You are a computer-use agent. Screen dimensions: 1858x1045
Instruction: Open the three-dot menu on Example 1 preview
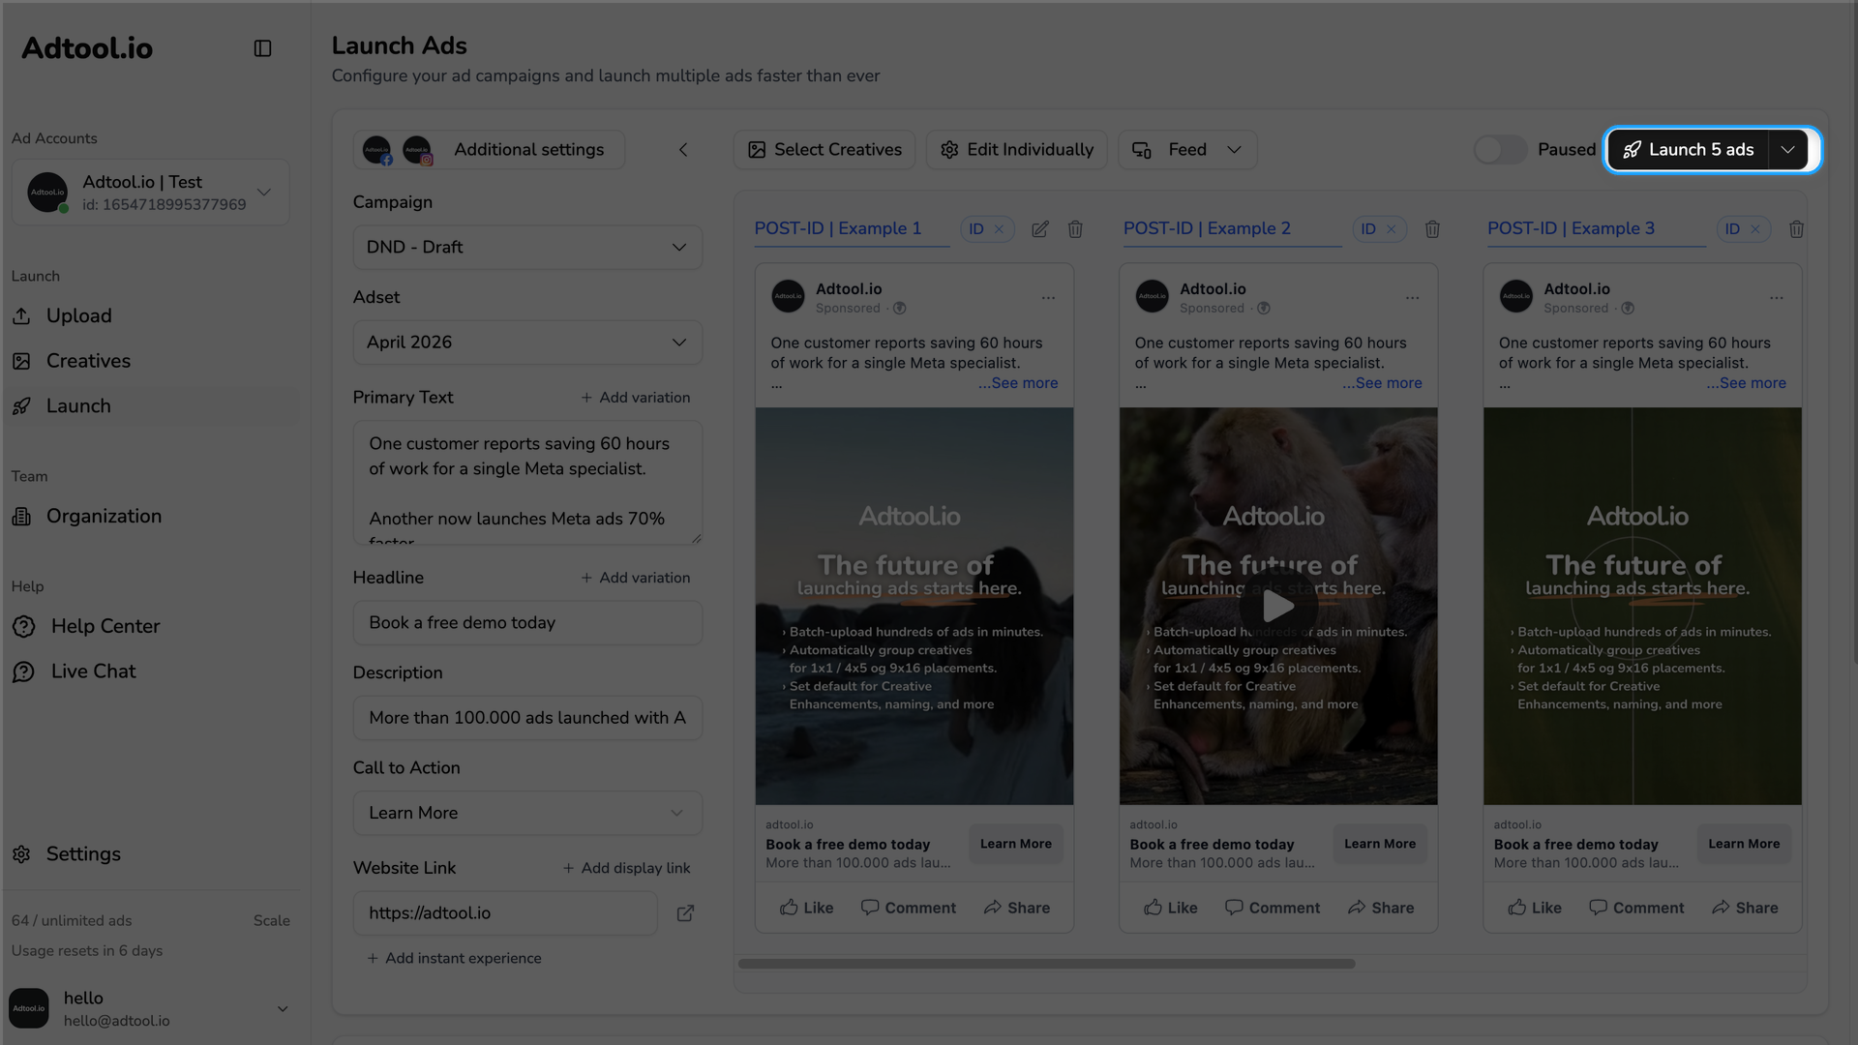(1048, 298)
